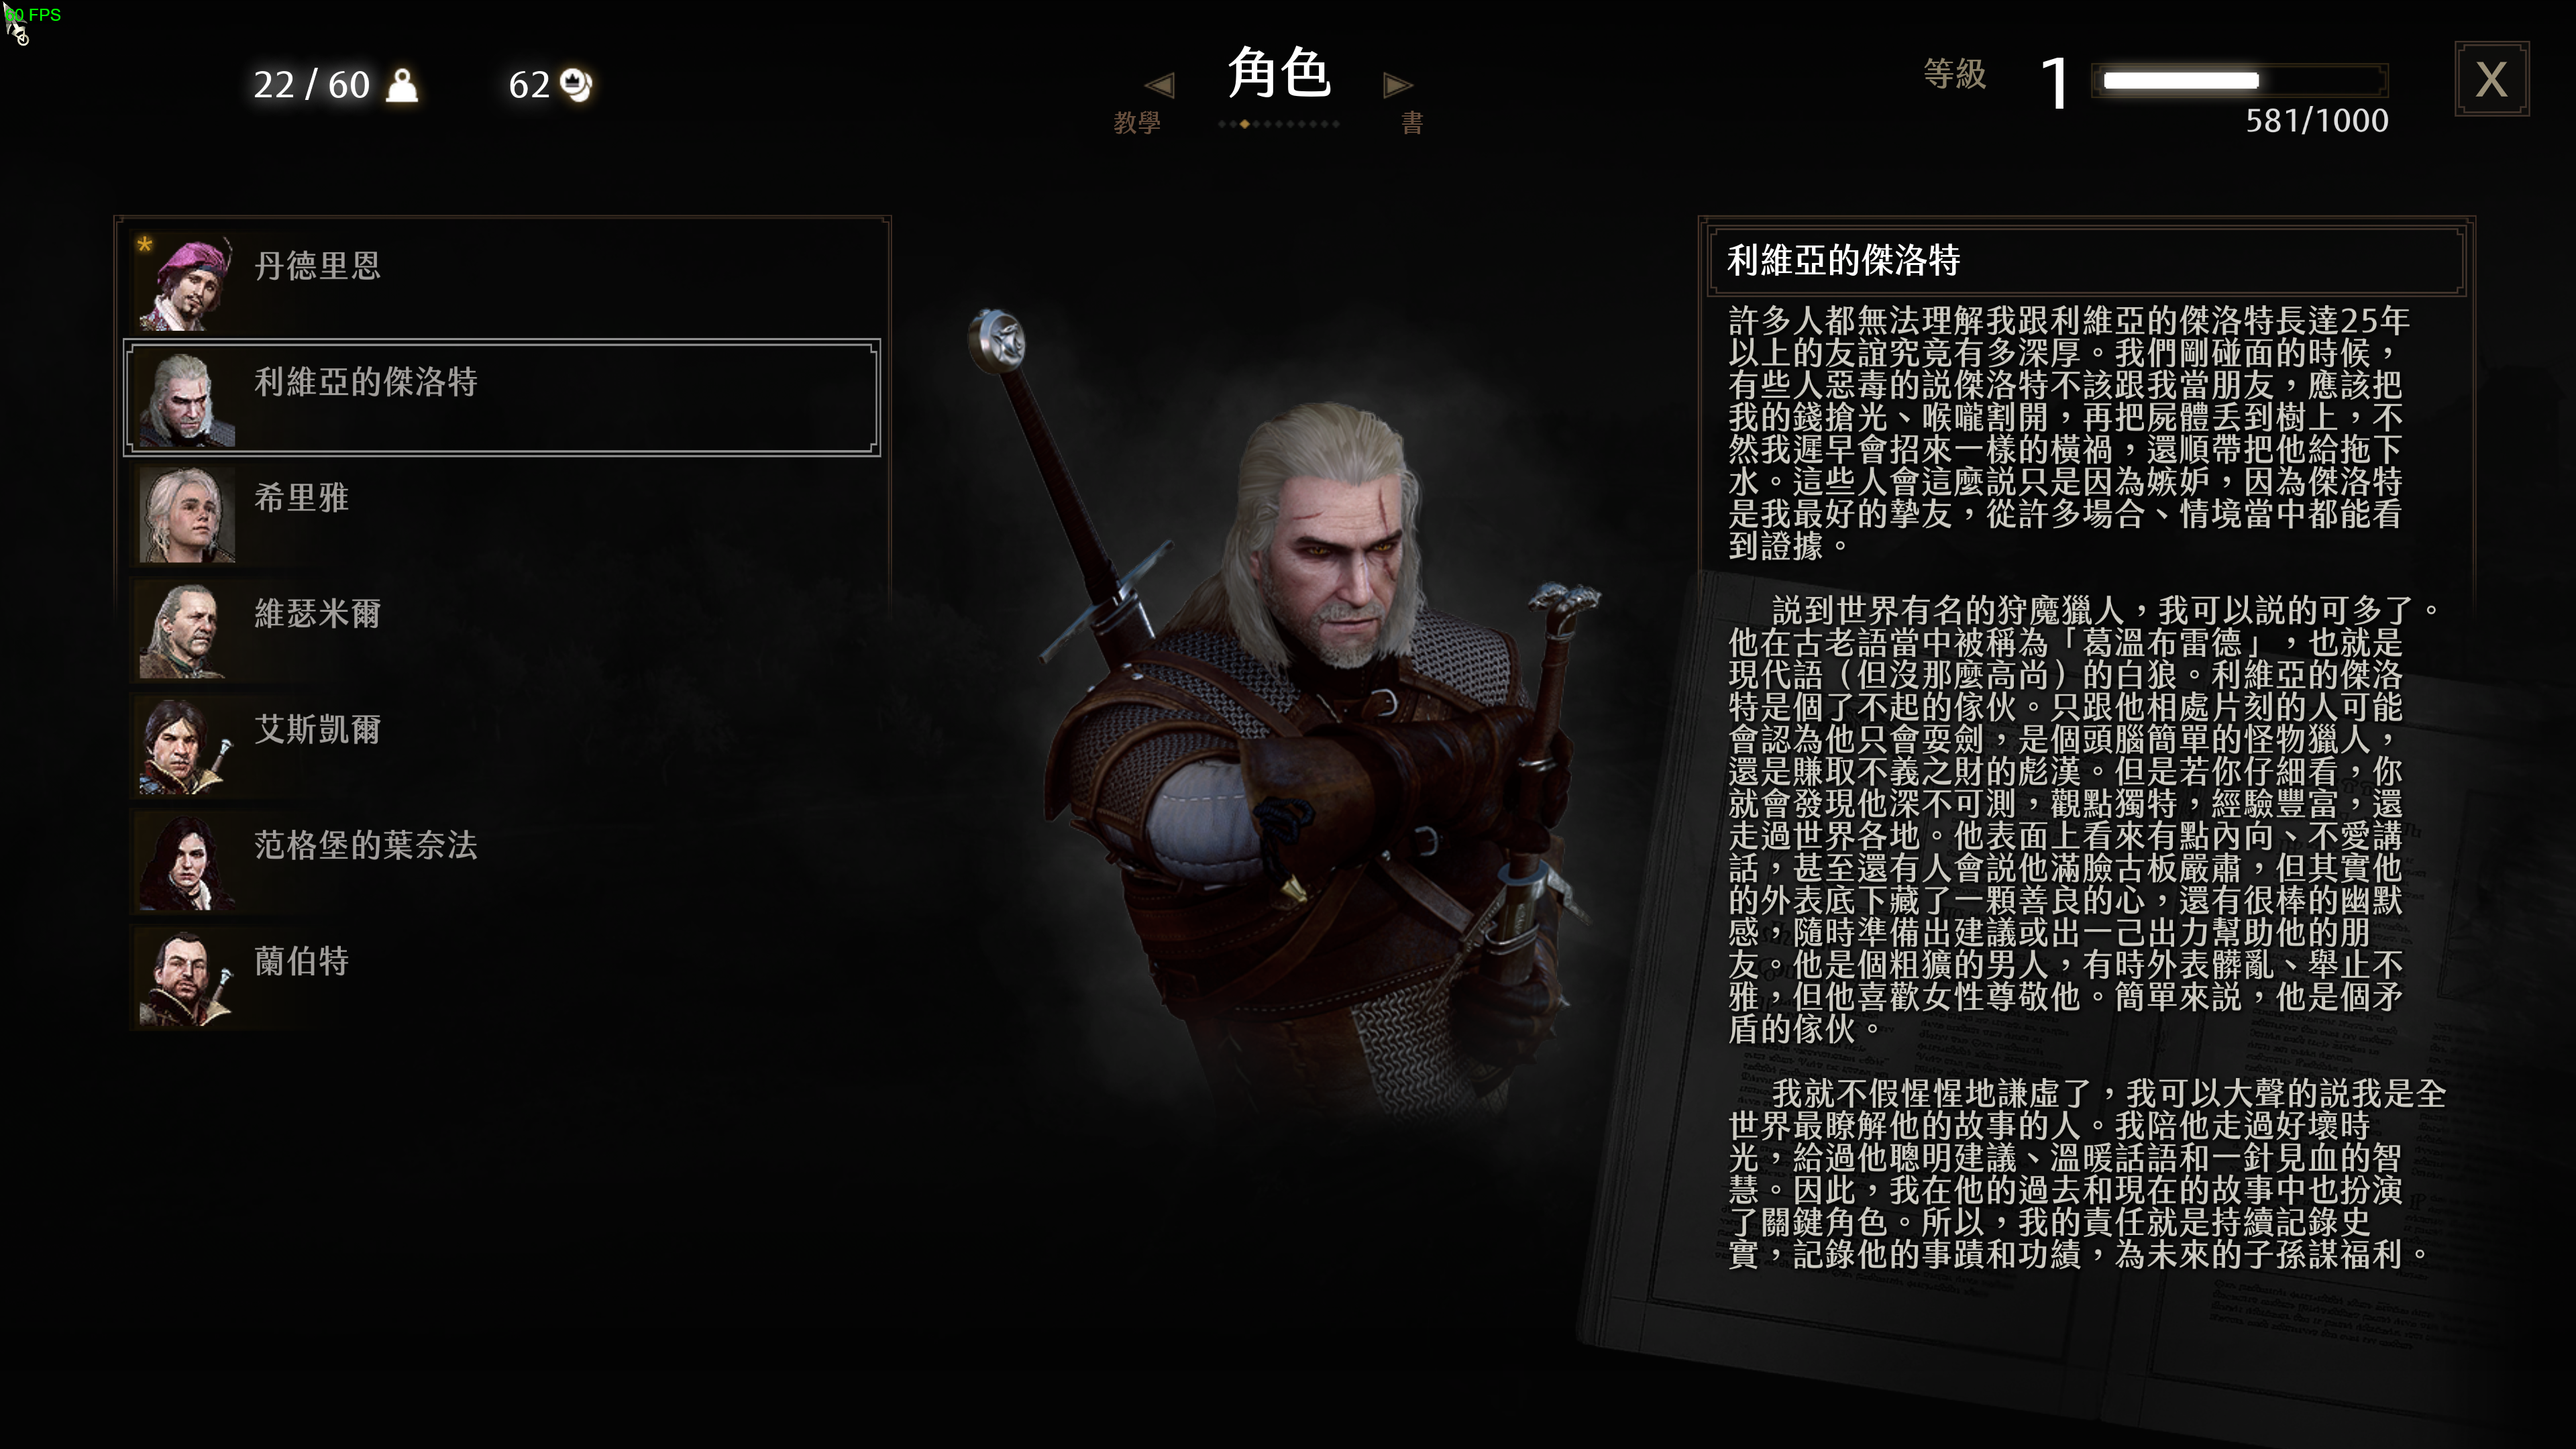Screen dimensions: 2576x1449
Task: Select Dandelion (丹德里恩) portrait thumbnail
Action: point(186,283)
